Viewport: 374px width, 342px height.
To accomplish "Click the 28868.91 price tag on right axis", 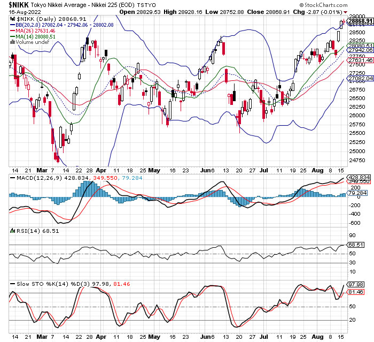I will coord(360,21).
